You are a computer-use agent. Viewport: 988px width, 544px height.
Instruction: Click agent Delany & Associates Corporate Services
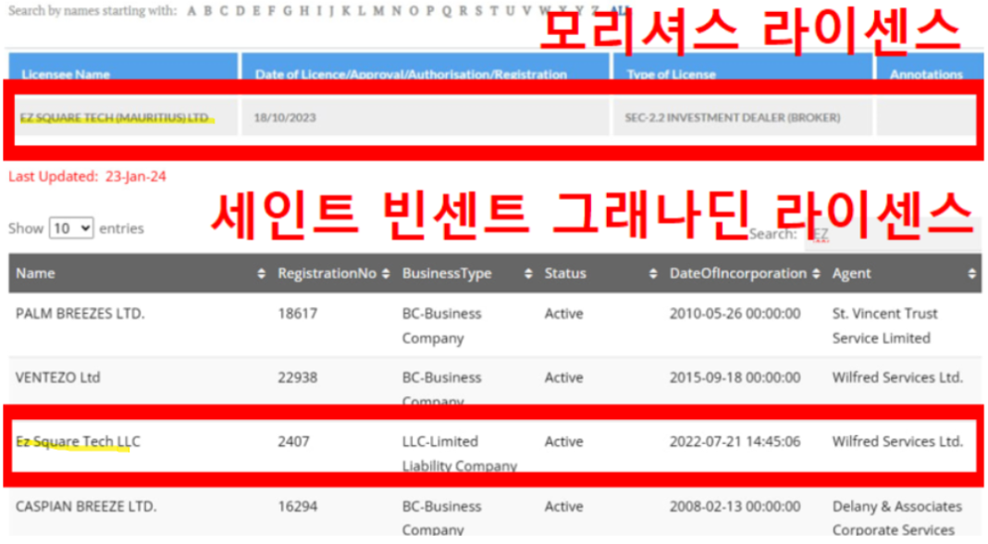pos(896,518)
